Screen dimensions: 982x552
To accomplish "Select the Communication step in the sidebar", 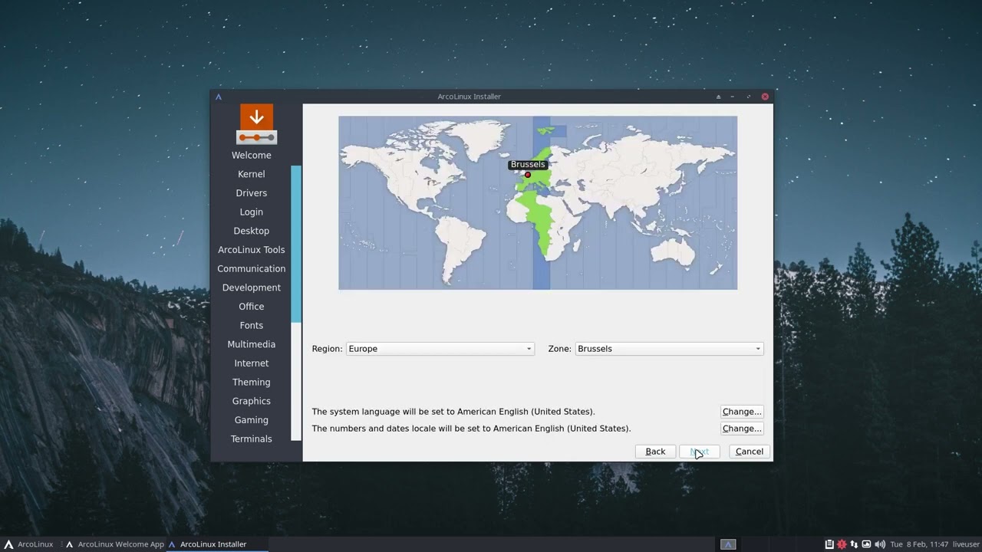I will tap(252, 269).
